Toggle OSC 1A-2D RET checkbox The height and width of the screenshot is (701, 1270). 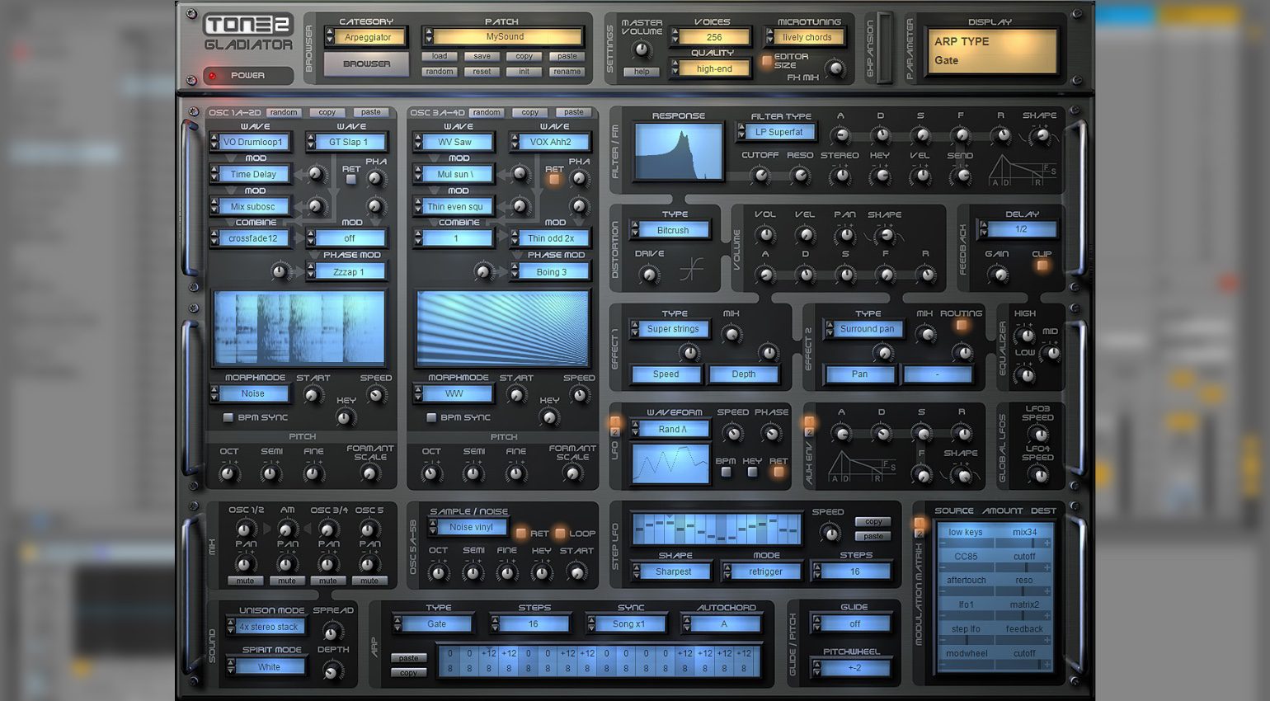tap(351, 179)
